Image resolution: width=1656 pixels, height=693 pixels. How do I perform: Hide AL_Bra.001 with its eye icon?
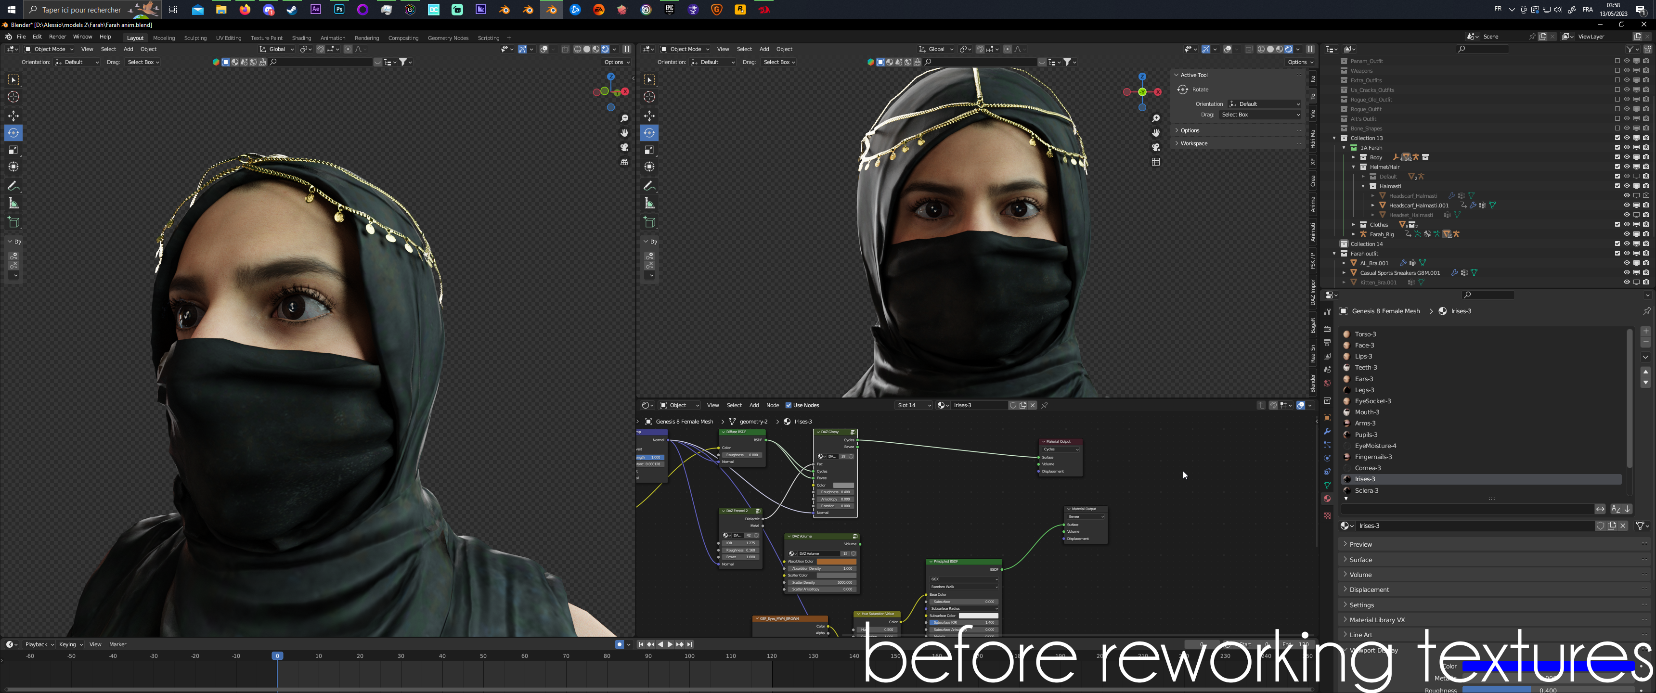point(1627,263)
